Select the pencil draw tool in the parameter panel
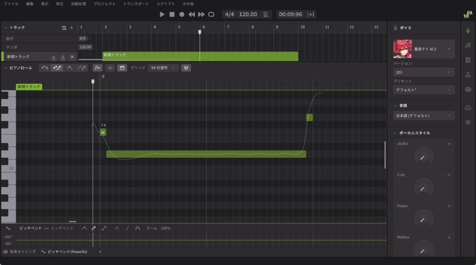Screen dimensions: 476x265 [x=93, y=228]
